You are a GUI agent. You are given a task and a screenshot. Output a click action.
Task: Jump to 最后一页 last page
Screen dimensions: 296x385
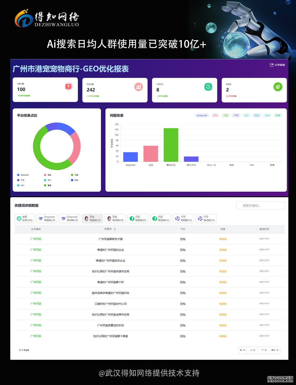tap(275, 350)
